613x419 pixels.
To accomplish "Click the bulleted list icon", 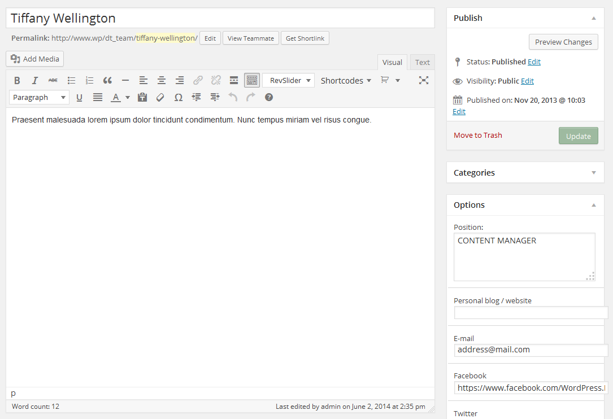I will [x=71, y=81].
